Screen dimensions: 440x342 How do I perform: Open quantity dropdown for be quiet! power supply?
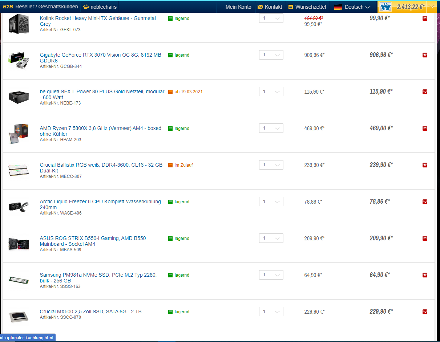271,91
